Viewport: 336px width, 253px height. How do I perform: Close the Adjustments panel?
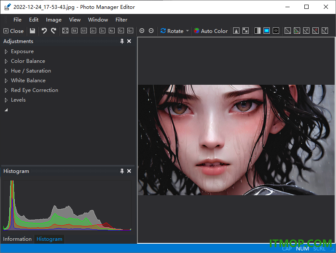[x=129, y=41]
